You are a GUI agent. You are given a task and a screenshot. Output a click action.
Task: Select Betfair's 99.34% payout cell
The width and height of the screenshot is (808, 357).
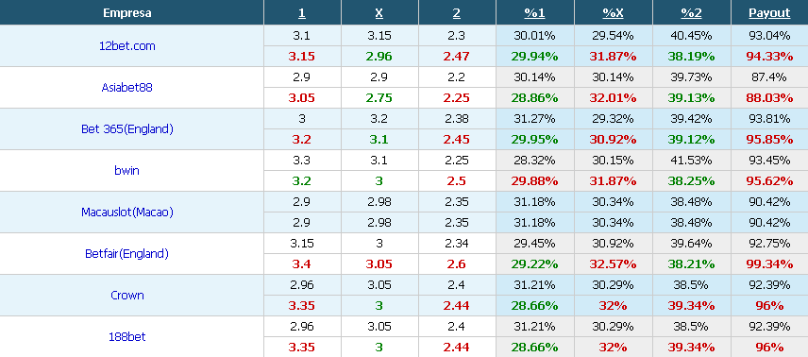point(769,264)
